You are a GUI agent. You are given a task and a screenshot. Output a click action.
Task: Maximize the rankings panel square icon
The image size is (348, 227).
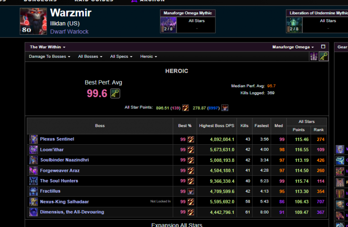click(323, 47)
